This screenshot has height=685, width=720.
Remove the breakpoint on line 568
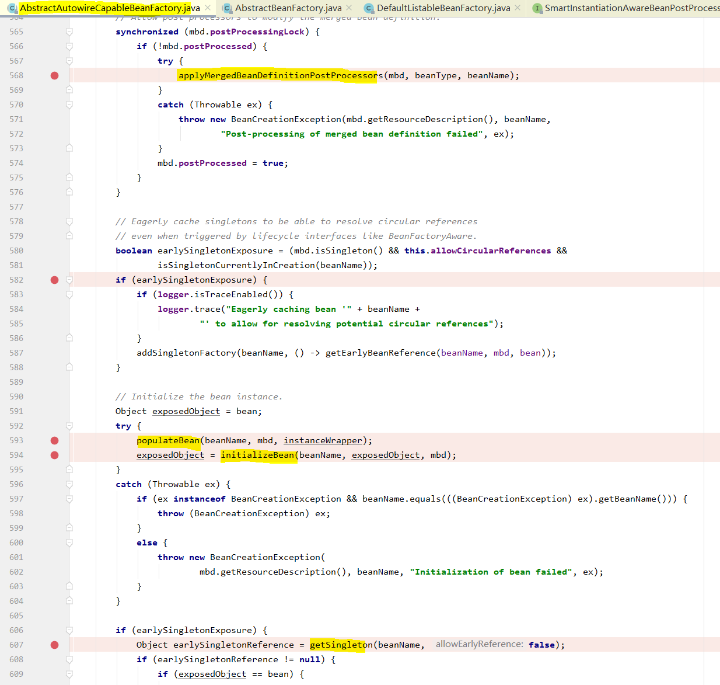[55, 75]
